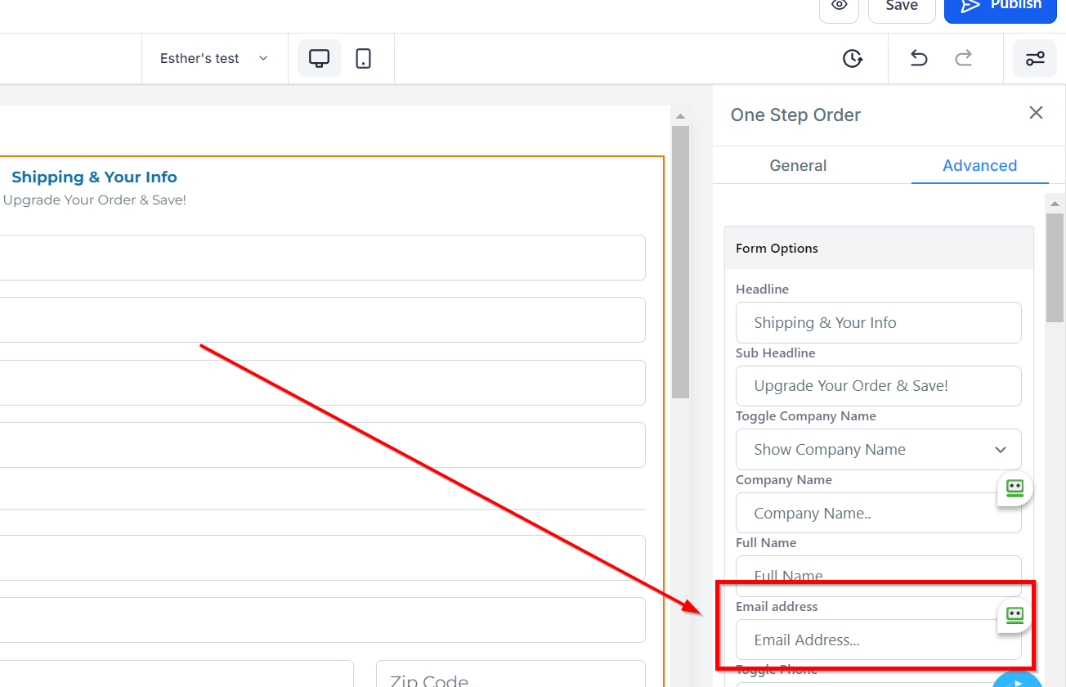Close the One Step Order panel
The image size is (1066, 687).
1036,113
